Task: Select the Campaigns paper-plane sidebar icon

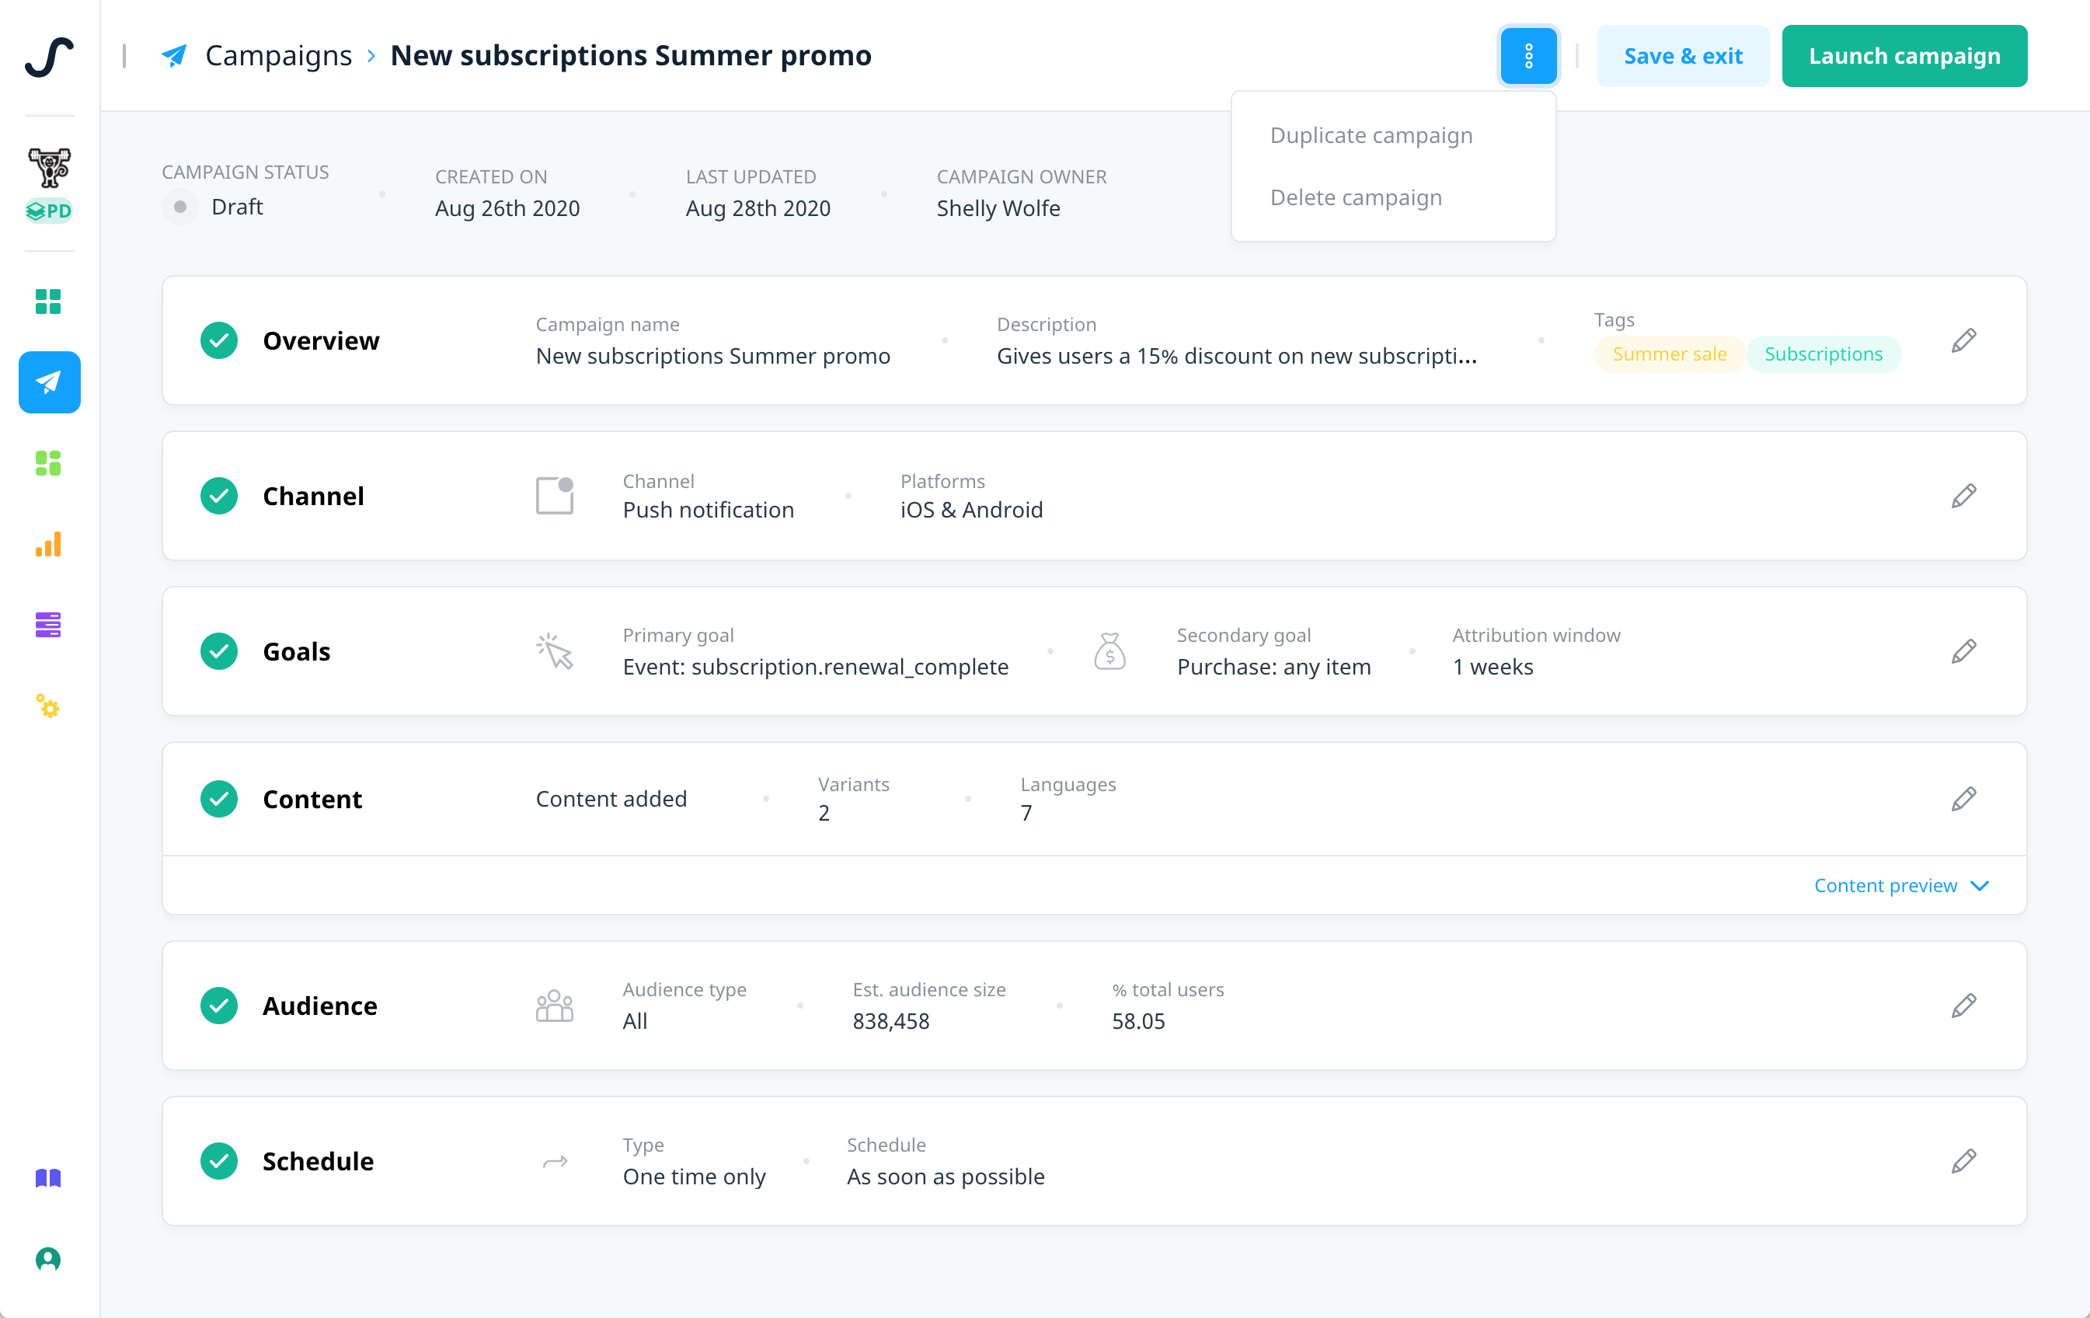Action: [x=50, y=382]
